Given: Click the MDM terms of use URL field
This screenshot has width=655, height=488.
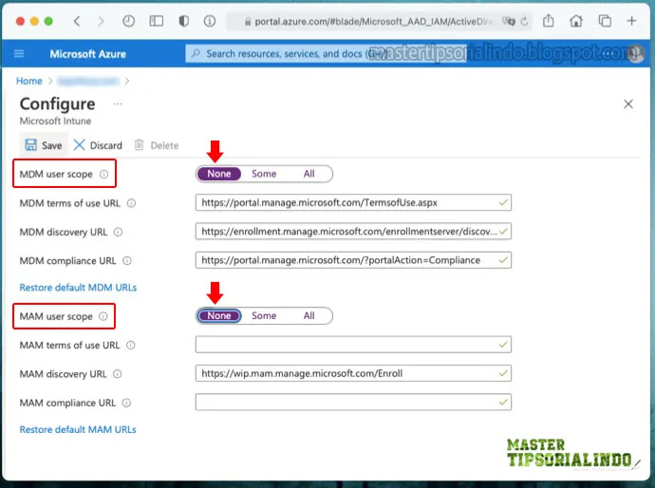Looking at the screenshot, I should (353, 202).
